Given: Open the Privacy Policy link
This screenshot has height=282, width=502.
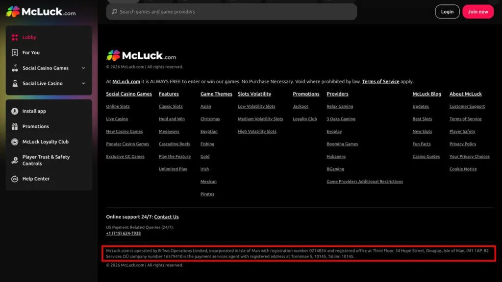Looking at the screenshot, I should click(x=463, y=144).
